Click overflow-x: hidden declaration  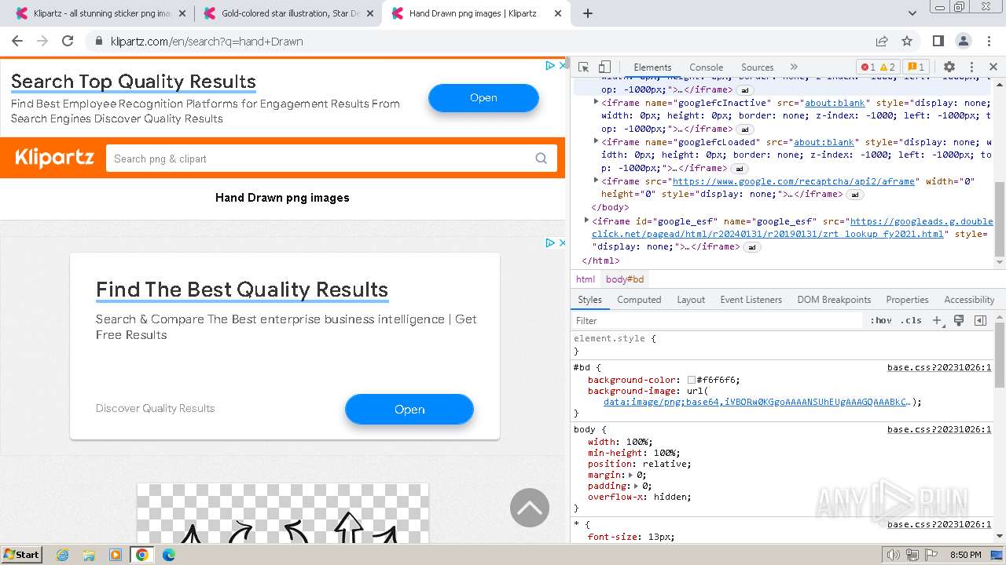click(640, 497)
